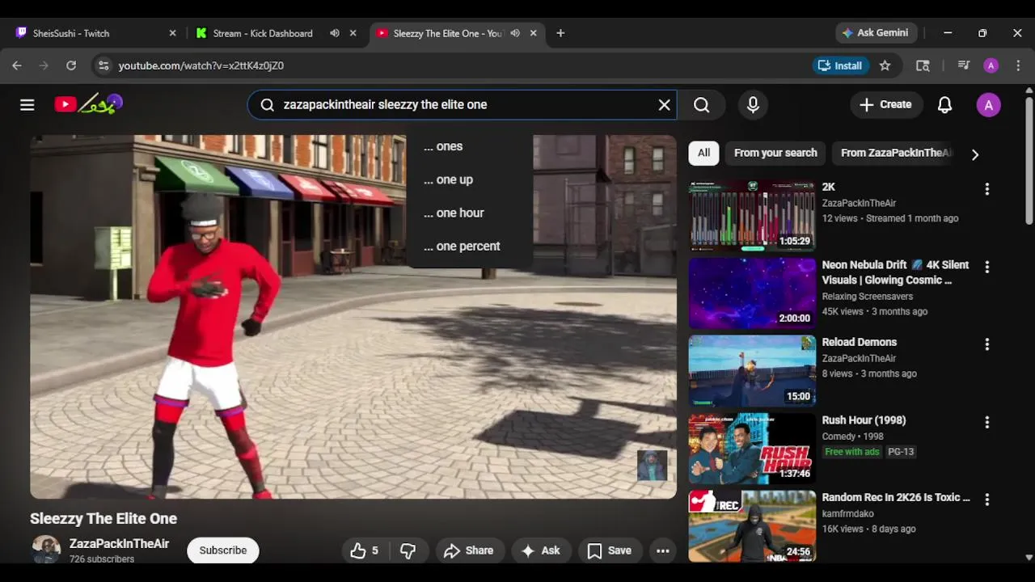Open more actions ellipsis under video

[663, 550]
